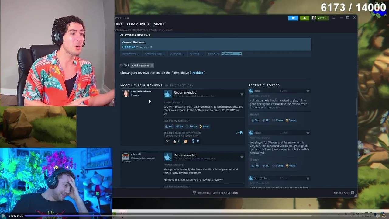Enter fullscreen on the video player
This screenshot has height=219, width=389.
click(384, 216)
